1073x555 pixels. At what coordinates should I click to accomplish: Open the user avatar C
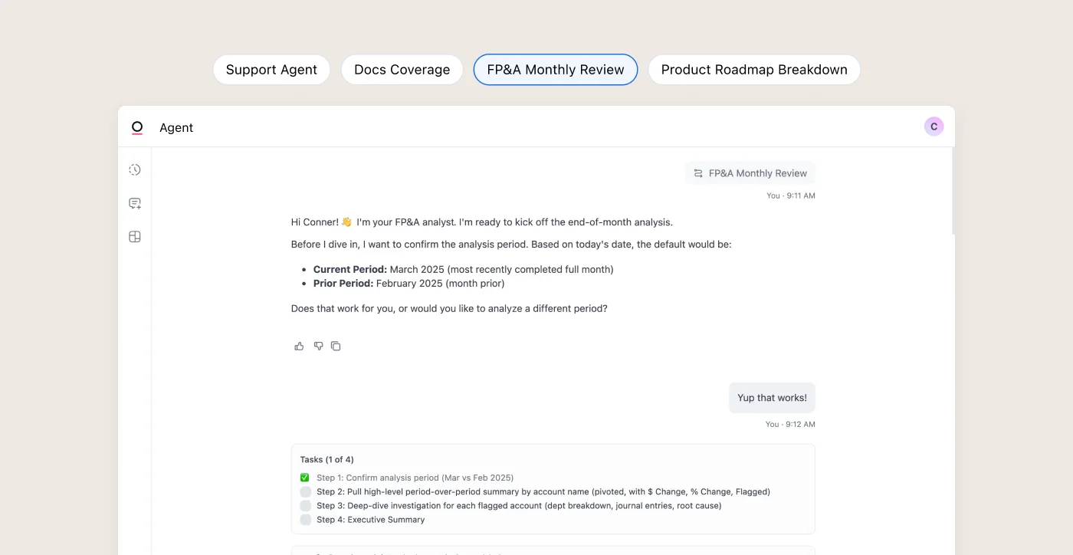[934, 126]
